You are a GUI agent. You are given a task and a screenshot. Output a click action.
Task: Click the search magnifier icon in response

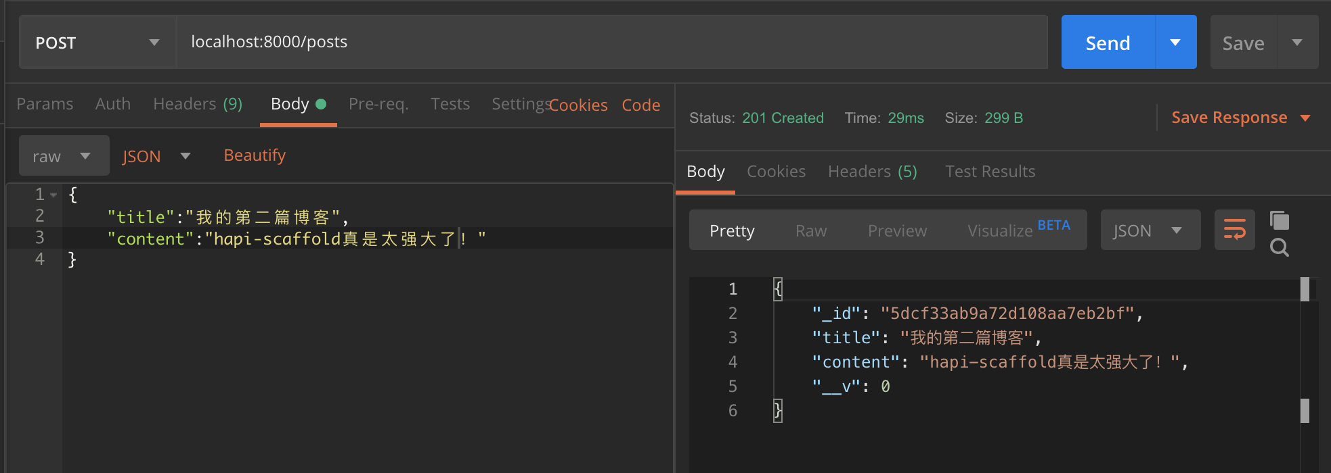[1280, 247]
